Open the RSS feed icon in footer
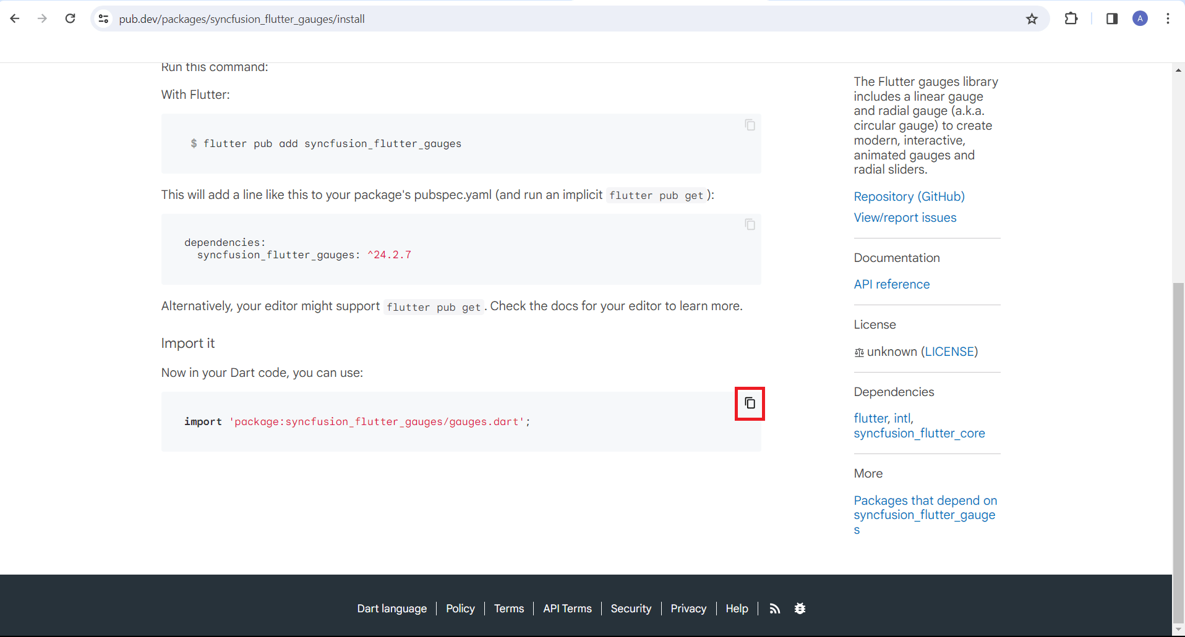Viewport: 1185px width, 637px height. point(775,609)
